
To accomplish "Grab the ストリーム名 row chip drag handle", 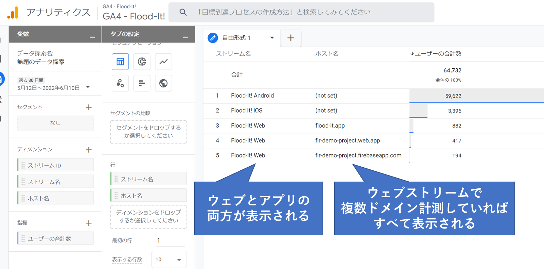I will click(x=116, y=179).
